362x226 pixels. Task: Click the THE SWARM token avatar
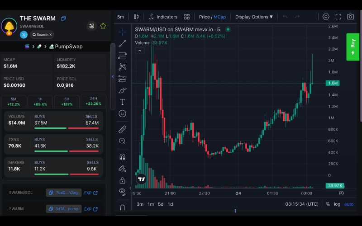[9, 27]
